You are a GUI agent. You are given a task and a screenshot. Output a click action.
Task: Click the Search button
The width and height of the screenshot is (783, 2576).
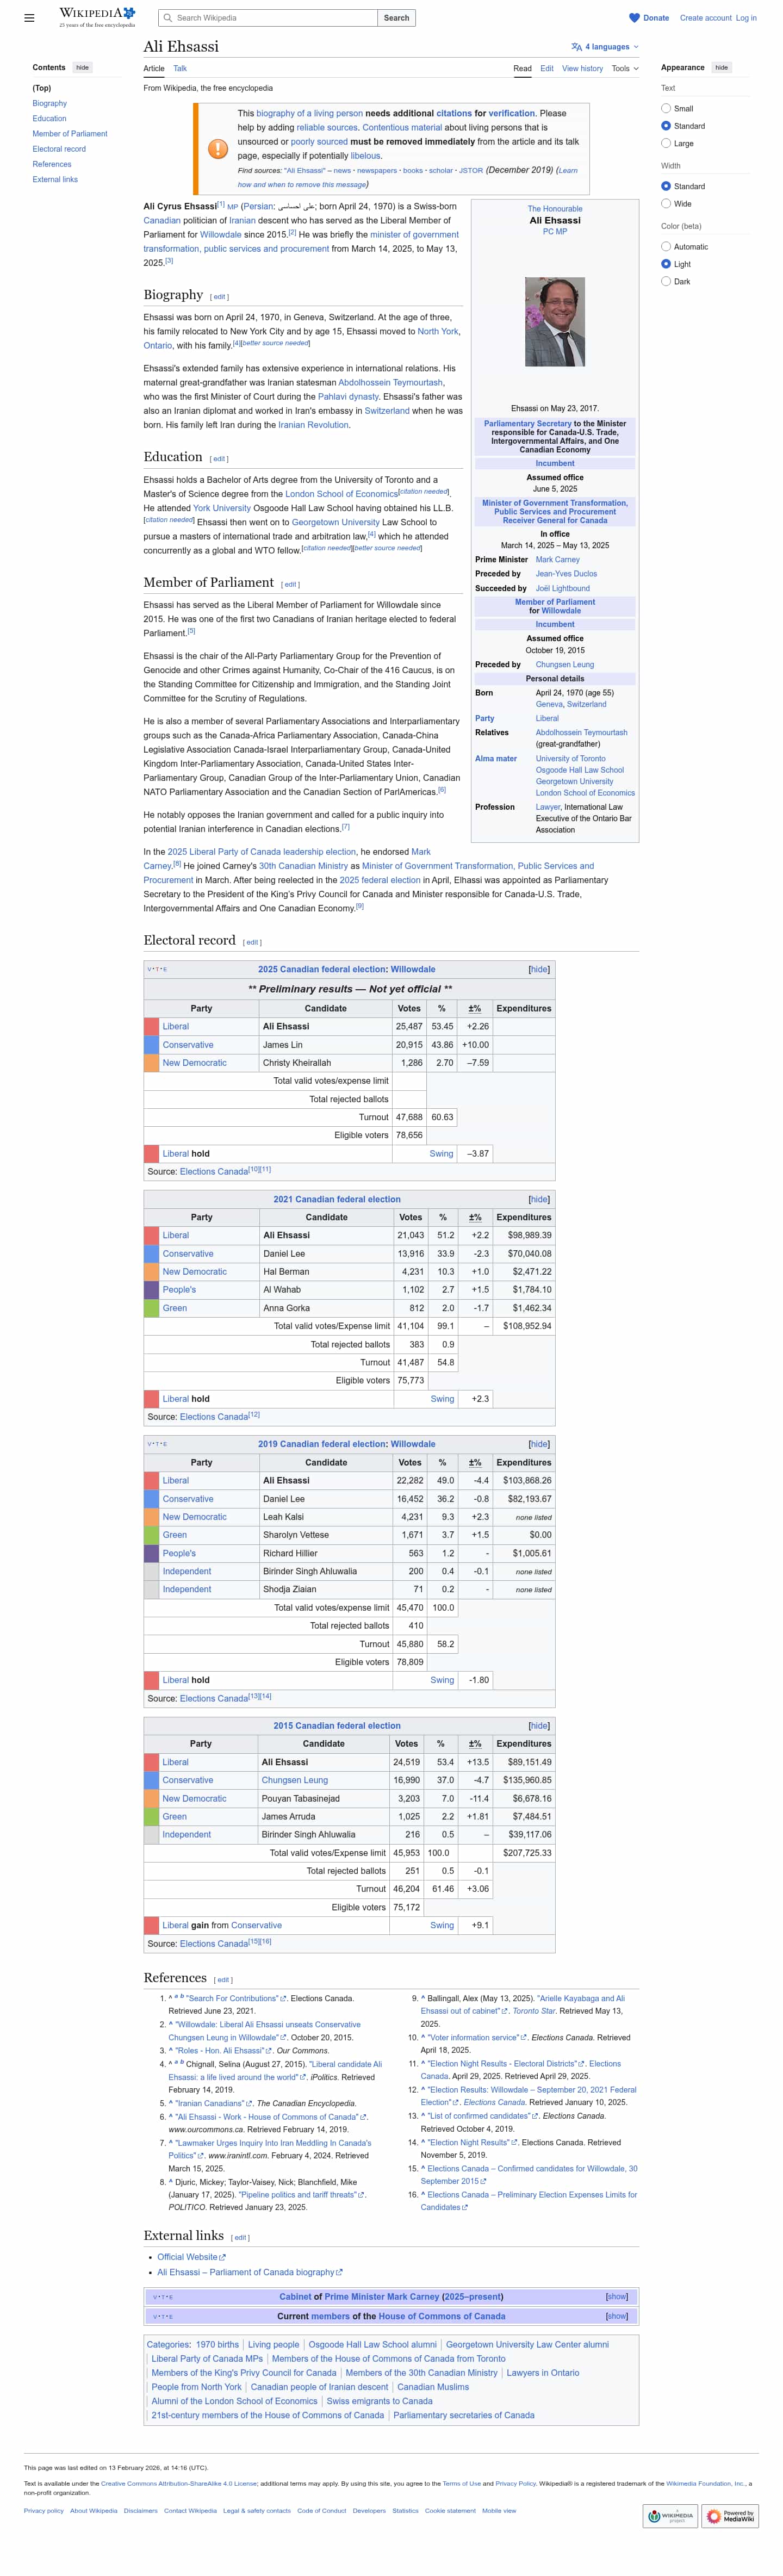click(x=397, y=18)
